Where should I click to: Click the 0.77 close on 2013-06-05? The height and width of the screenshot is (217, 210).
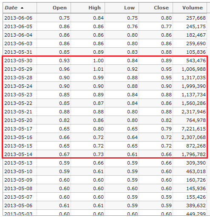pos(166,26)
